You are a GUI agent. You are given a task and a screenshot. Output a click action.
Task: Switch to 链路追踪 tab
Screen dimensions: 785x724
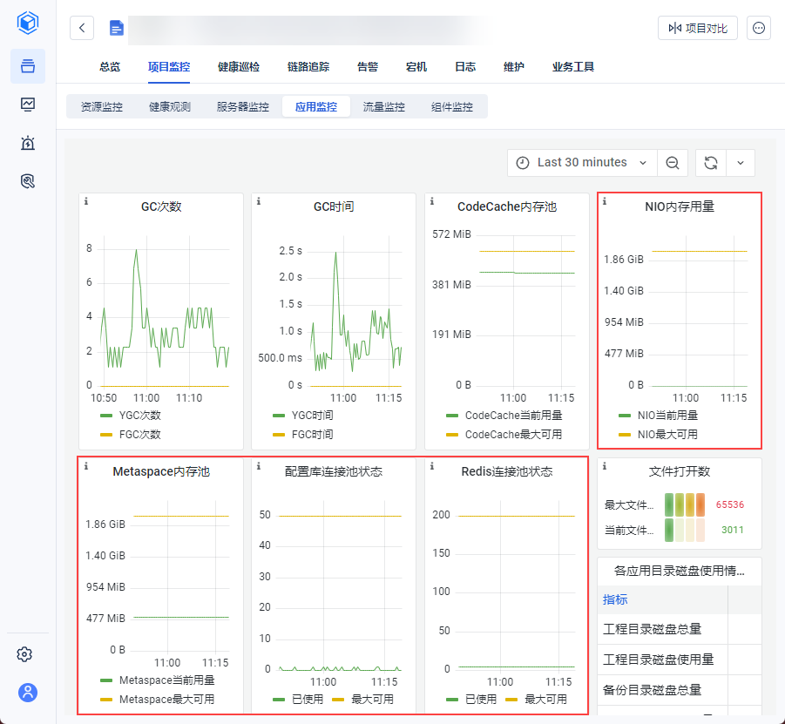(x=308, y=66)
